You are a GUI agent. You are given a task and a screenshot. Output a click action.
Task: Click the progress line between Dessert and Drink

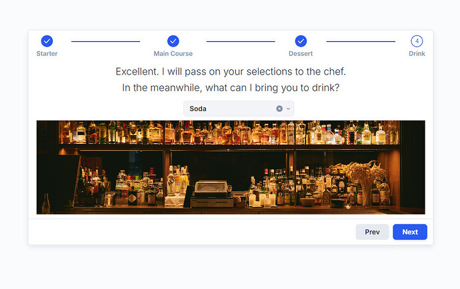[361, 42]
